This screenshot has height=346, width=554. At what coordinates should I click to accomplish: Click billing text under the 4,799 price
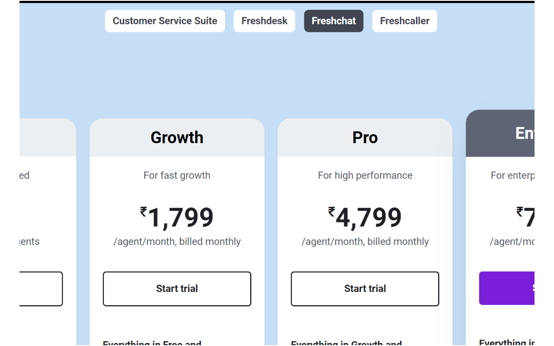tap(365, 241)
